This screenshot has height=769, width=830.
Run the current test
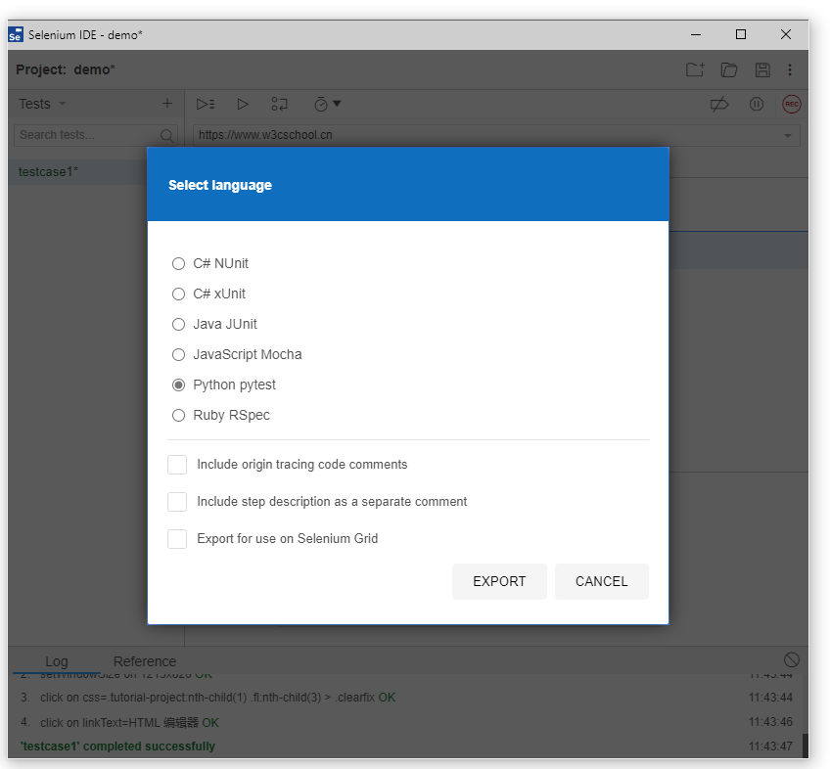(x=243, y=104)
